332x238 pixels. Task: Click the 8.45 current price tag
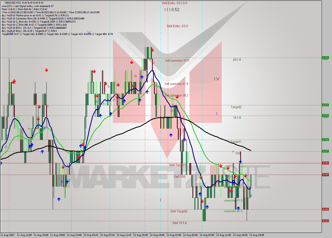click(x=325, y=174)
